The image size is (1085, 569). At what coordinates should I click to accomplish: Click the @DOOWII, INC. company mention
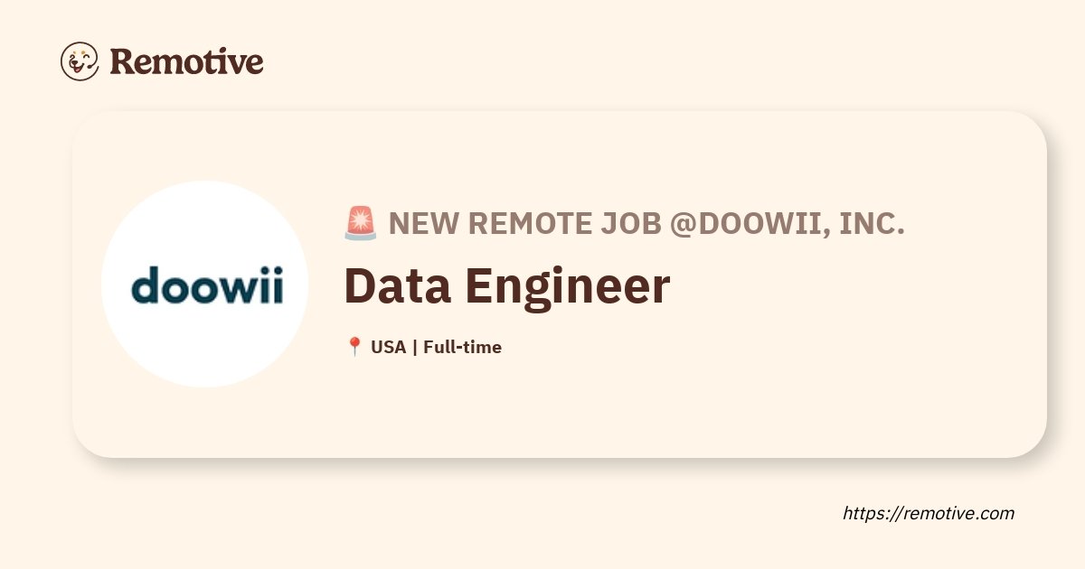pyautogui.click(x=788, y=223)
